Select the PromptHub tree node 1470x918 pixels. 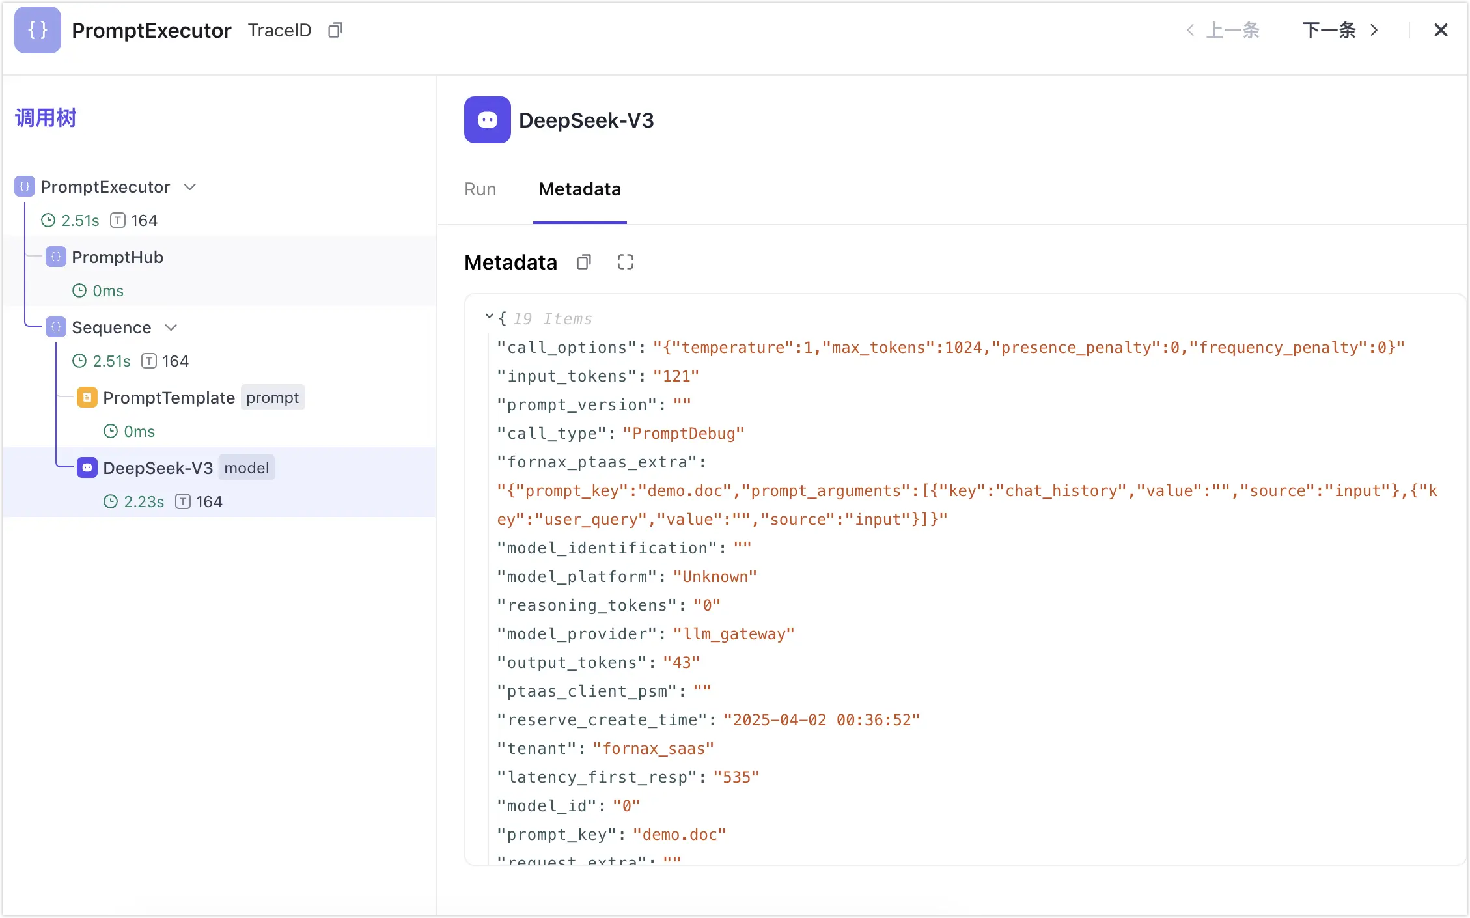click(117, 257)
